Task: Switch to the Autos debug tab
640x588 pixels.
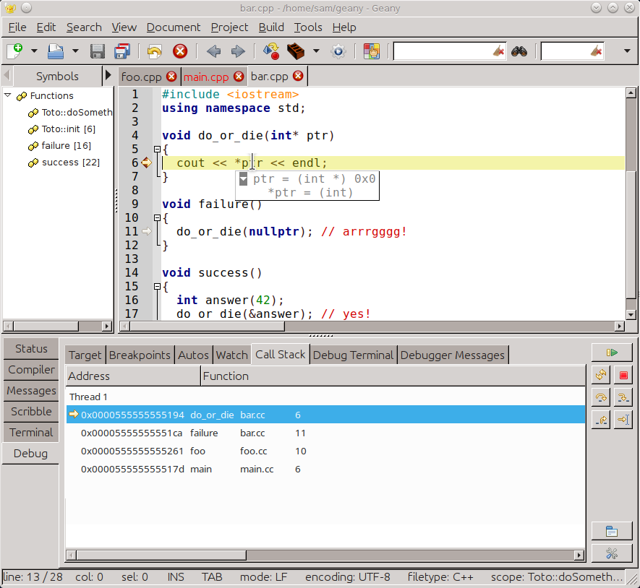Action: [x=193, y=355]
